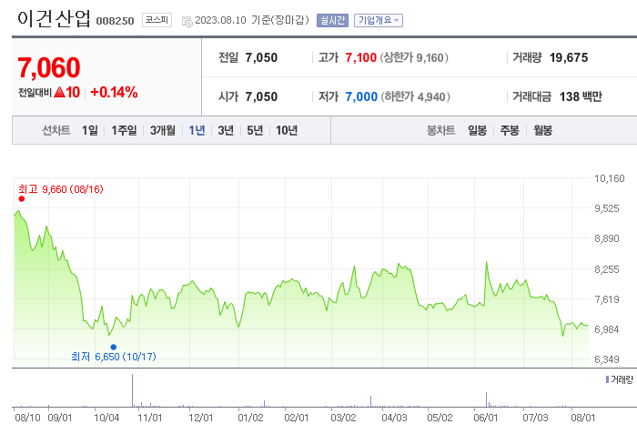
Task: Click the blue 최저 price marker dot
Action: tap(114, 347)
